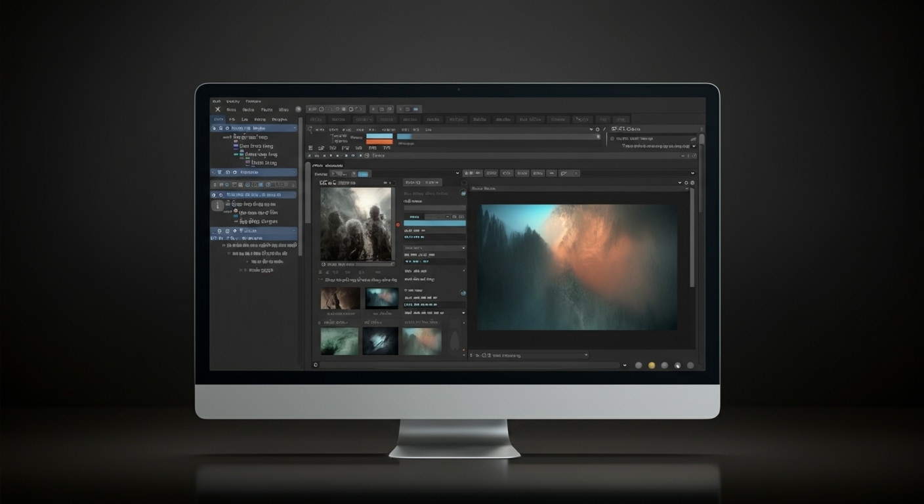
Task: Click the globe icon beside the effect name
Action: [x=463, y=192]
